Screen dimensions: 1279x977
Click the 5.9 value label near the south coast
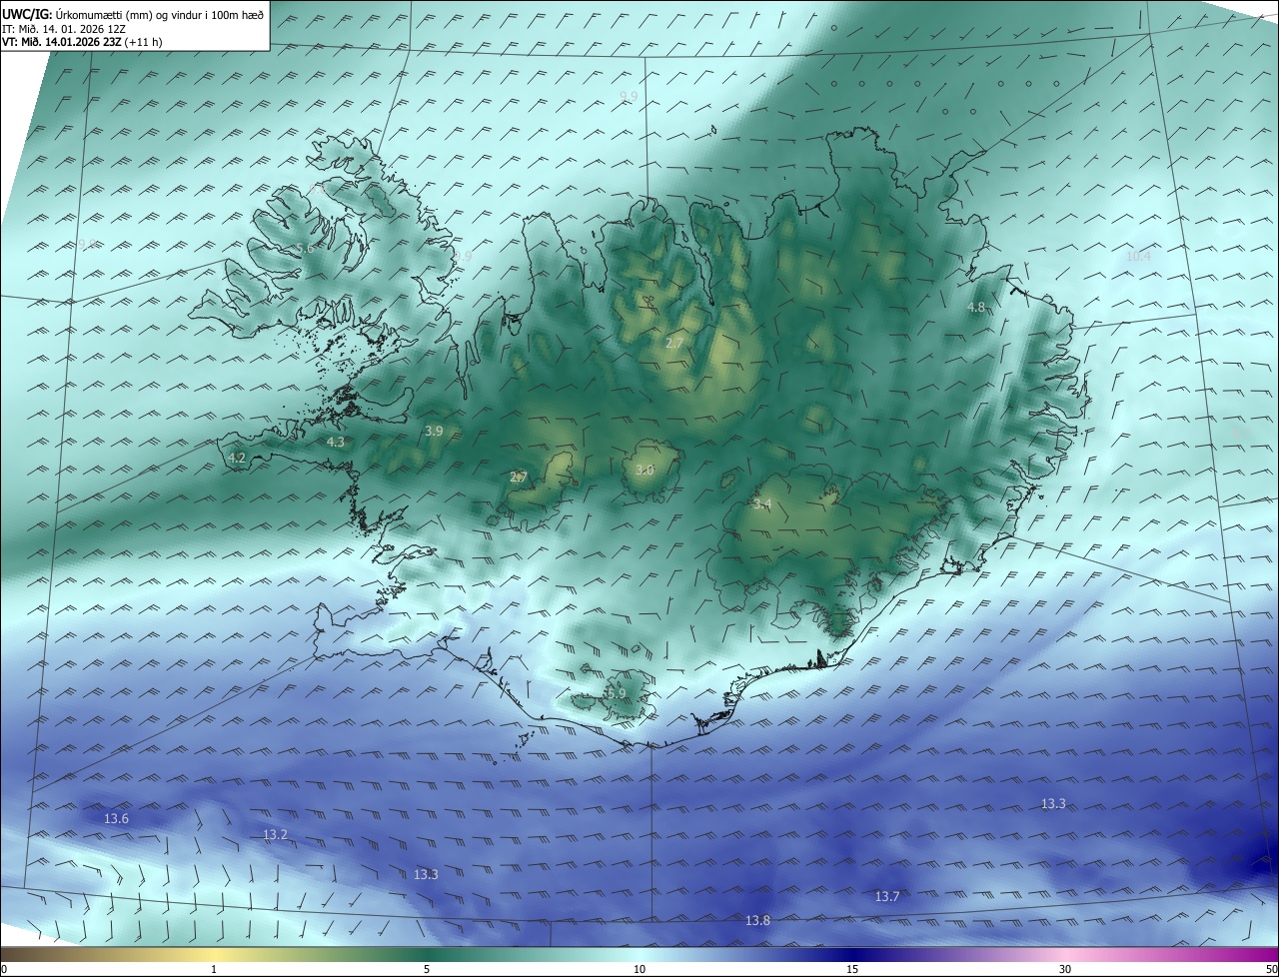pos(617,693)
